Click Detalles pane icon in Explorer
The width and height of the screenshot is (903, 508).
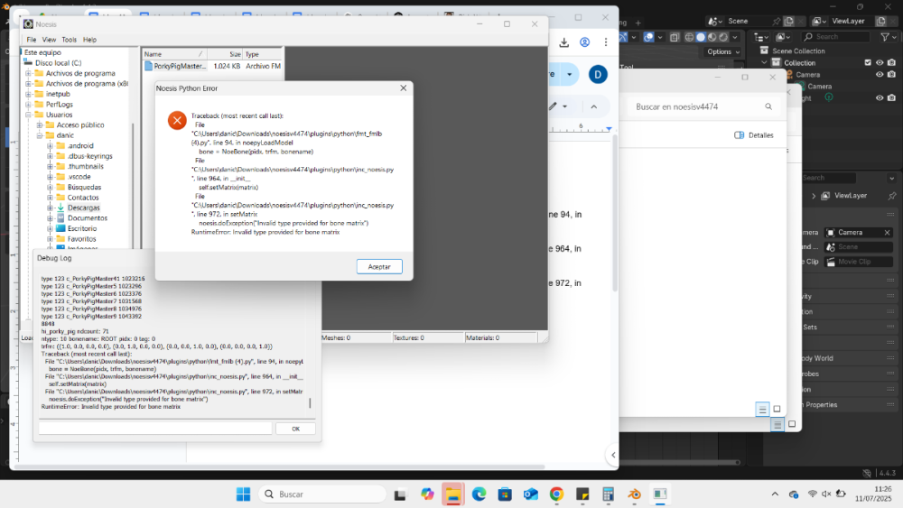click(740, 135)
